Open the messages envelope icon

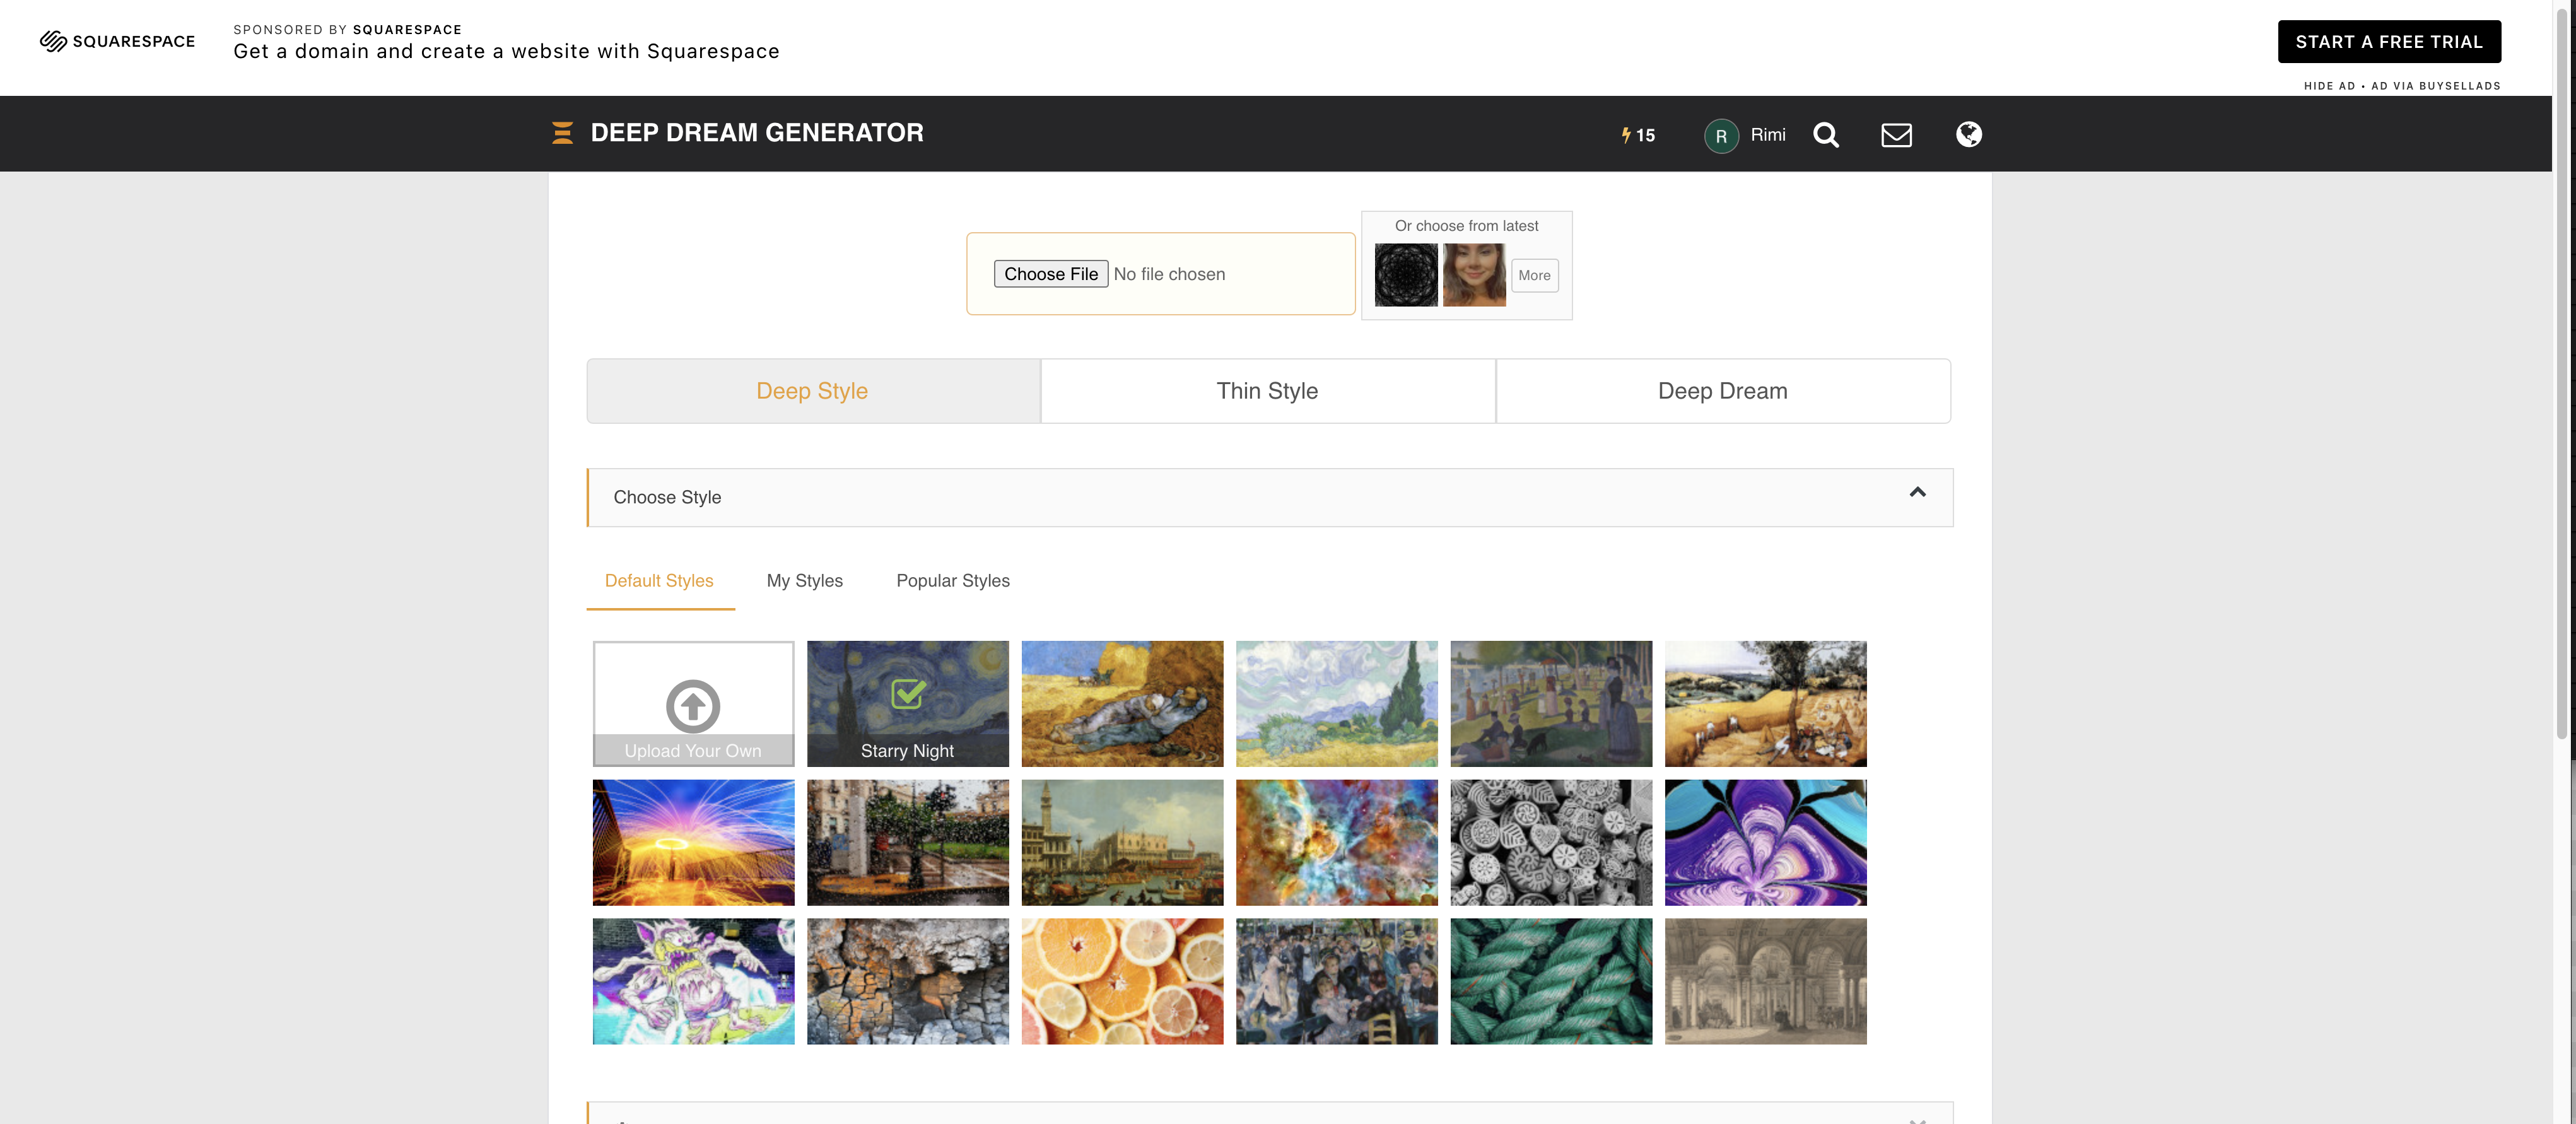pos(1896,135)
